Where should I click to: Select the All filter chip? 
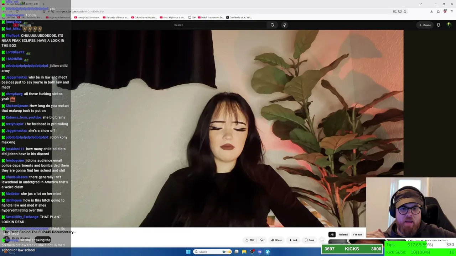(332, 235)
